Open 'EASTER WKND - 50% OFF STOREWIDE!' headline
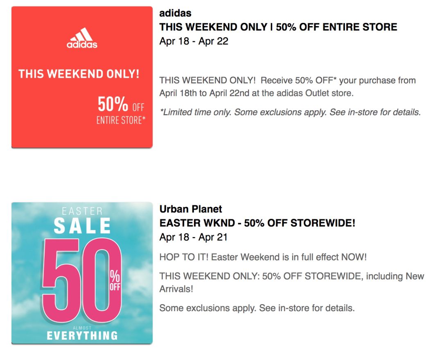The image size is (442, 357). [257, 223]
